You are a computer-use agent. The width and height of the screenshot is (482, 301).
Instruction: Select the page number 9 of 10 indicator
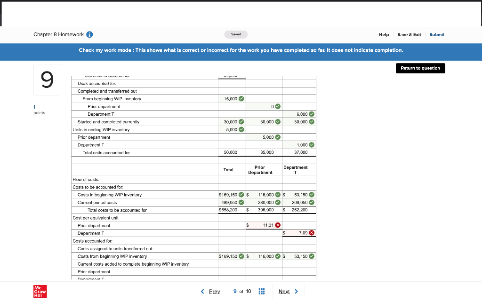[x=241, y=291]
